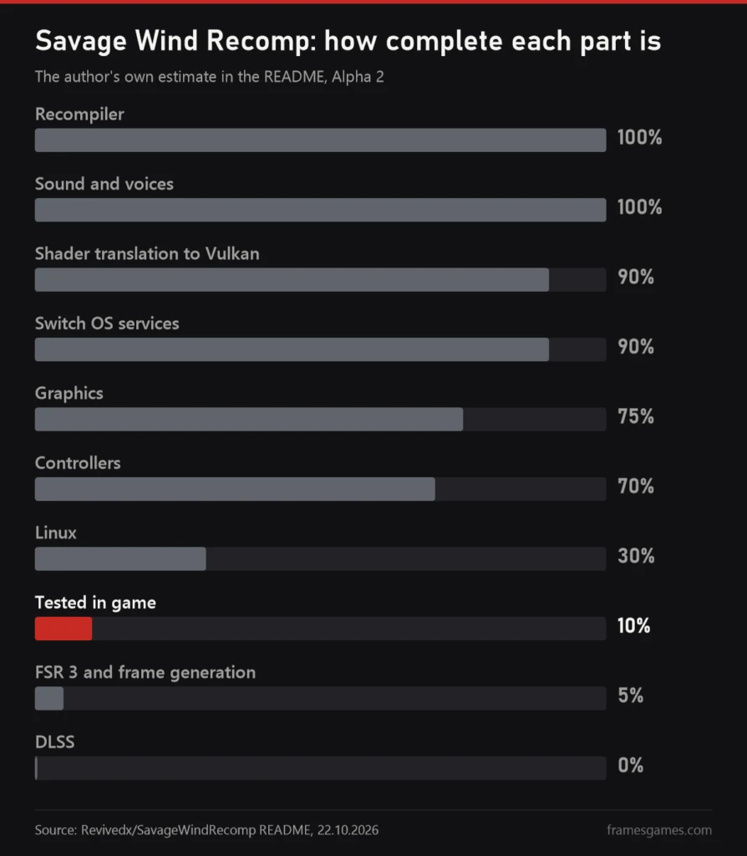This screenshot has width=747, height=856.
Task: Select the Shader translation to Vulkan bar
Action: (x=320, y=279)
